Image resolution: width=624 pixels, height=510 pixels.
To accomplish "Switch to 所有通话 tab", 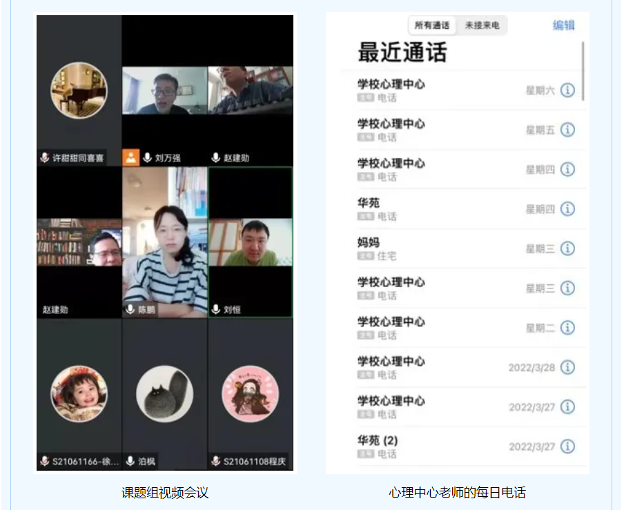I will tap(432, 26).
